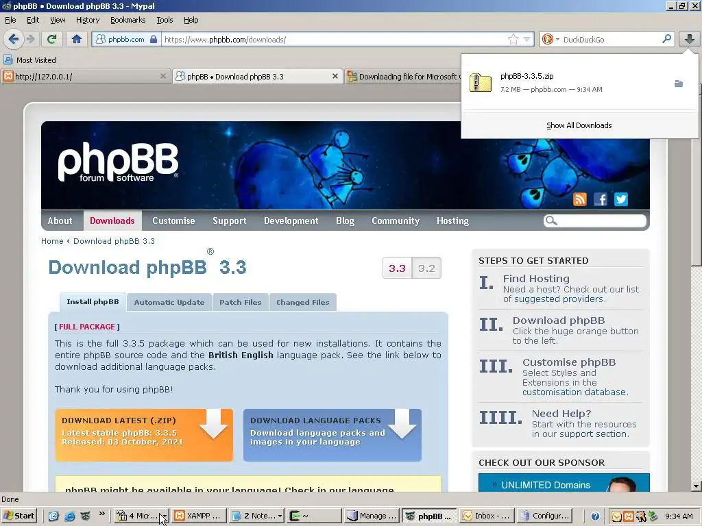Bookmark this page with the star icon
Viewport: 702px width, 526px height.
point(513,39)
